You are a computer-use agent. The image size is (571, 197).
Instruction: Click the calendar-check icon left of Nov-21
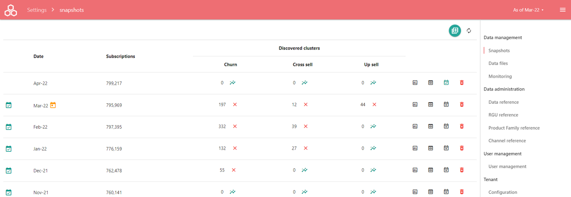coord(9,192)
